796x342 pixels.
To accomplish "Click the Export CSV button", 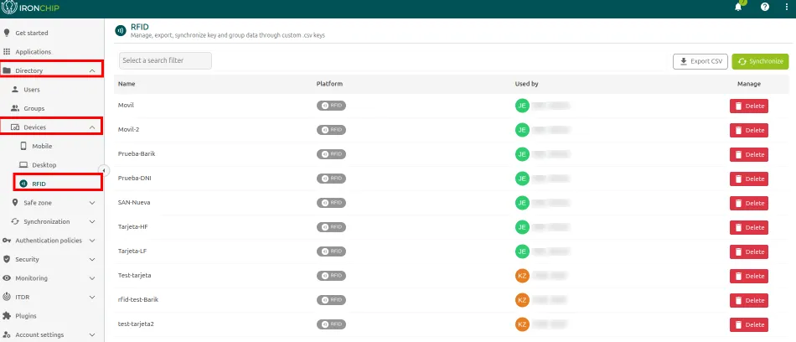I will click(x=700, y=61).
